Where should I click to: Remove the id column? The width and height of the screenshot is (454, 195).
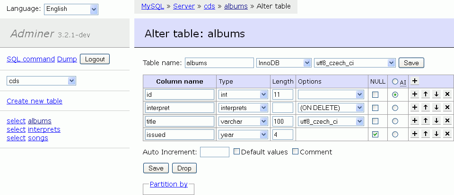pos(447,94)
